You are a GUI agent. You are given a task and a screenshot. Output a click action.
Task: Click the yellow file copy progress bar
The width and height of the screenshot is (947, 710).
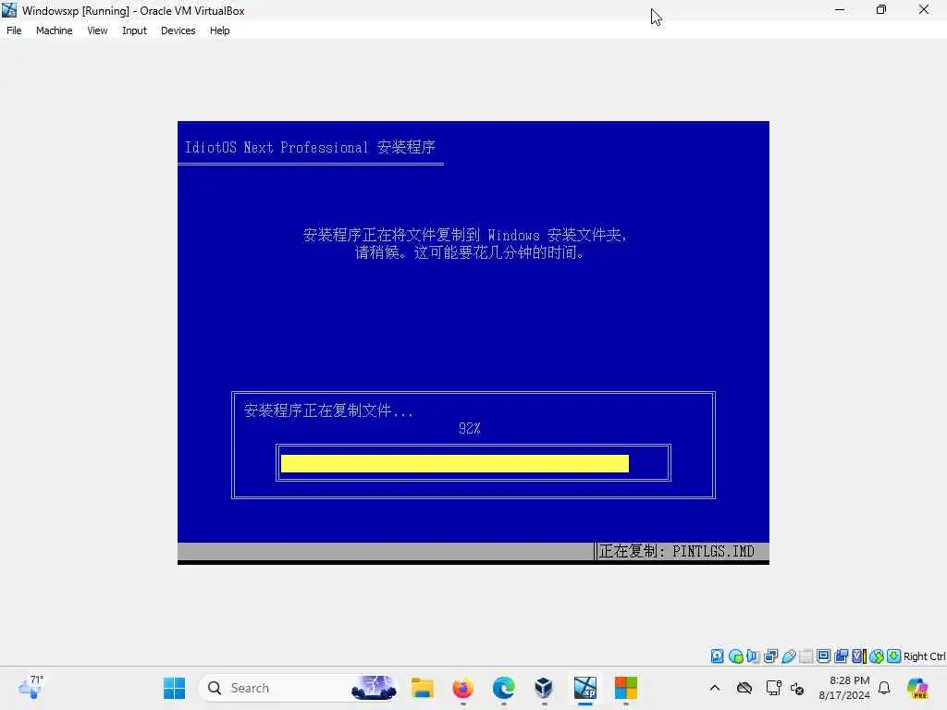455,463
